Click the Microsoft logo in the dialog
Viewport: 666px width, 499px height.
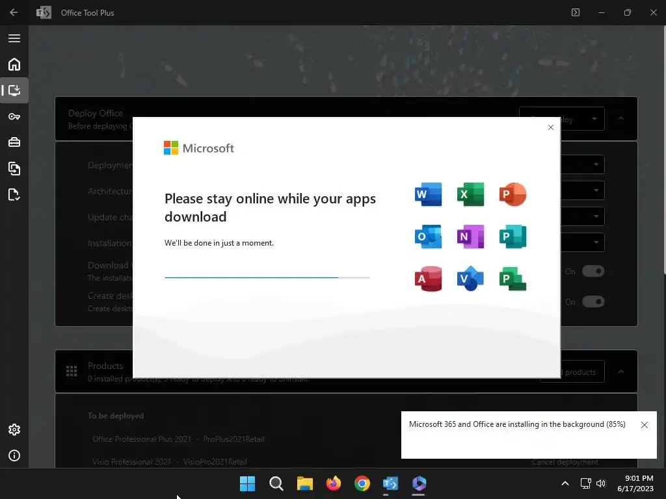pyautogui.click(x=199, y=148)
